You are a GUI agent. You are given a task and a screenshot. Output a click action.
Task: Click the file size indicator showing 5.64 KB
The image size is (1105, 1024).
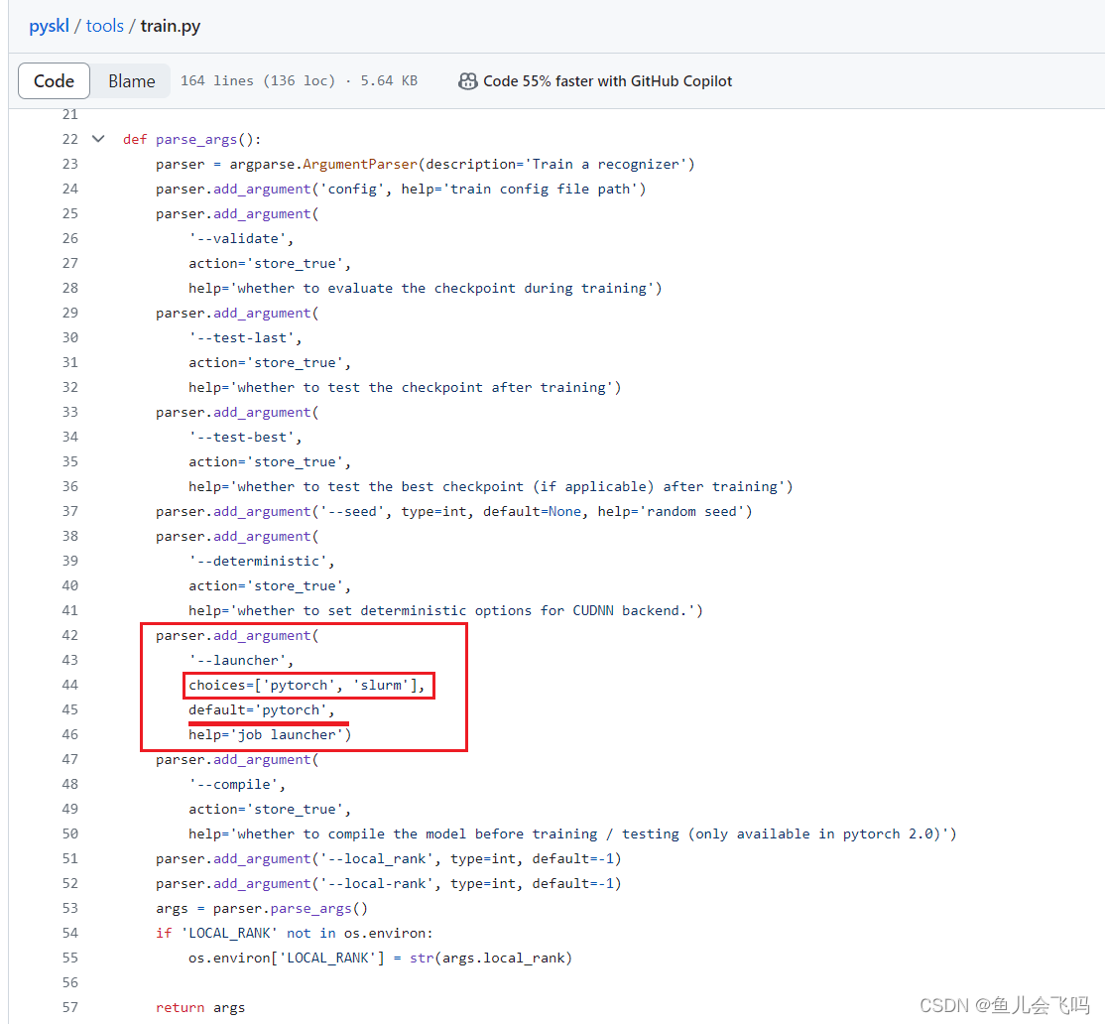pos(388,80)
